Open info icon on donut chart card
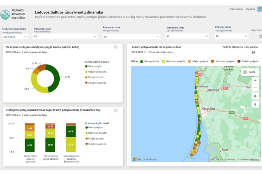The image size is (262, 175). pos(116,47)
